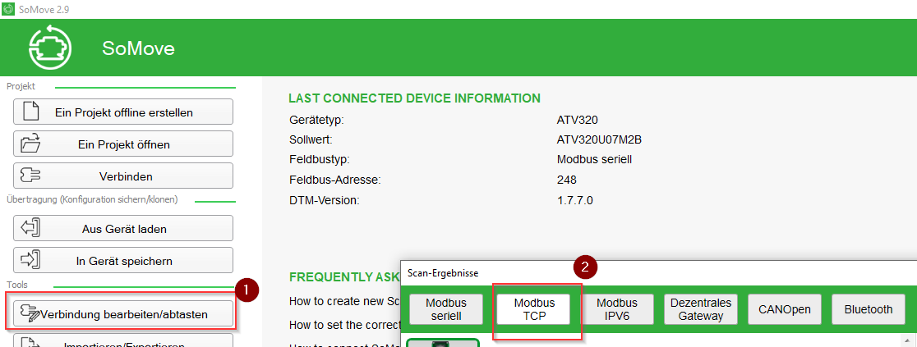Click the edit connection pencil icon
Screen dimensions: 917x347
pos(30,313)
